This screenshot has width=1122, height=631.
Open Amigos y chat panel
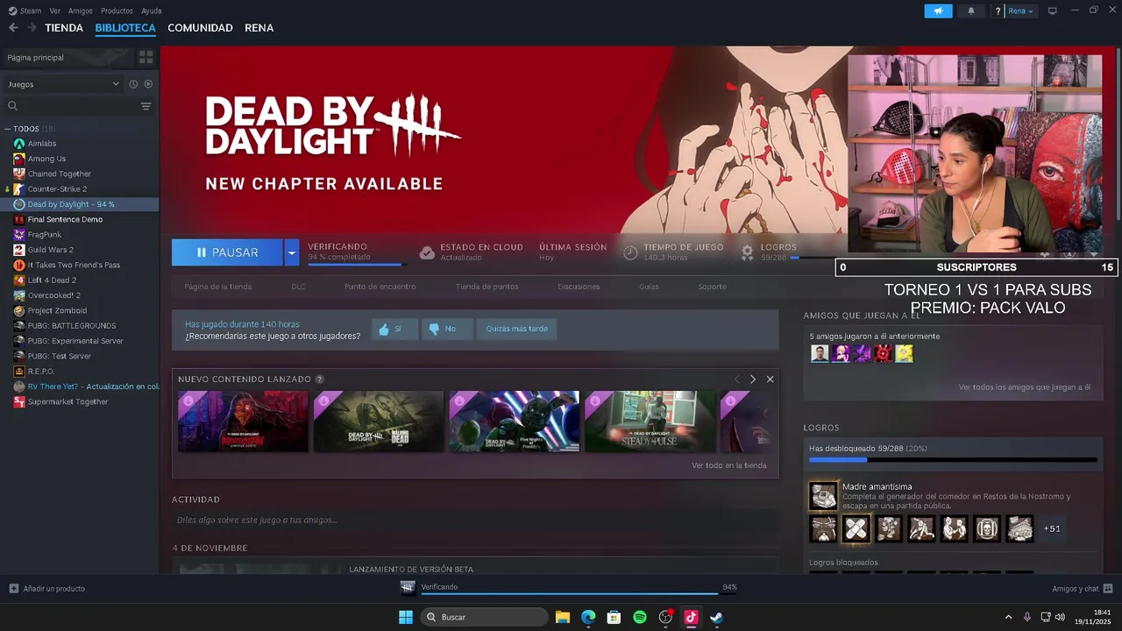[1083, 589]
